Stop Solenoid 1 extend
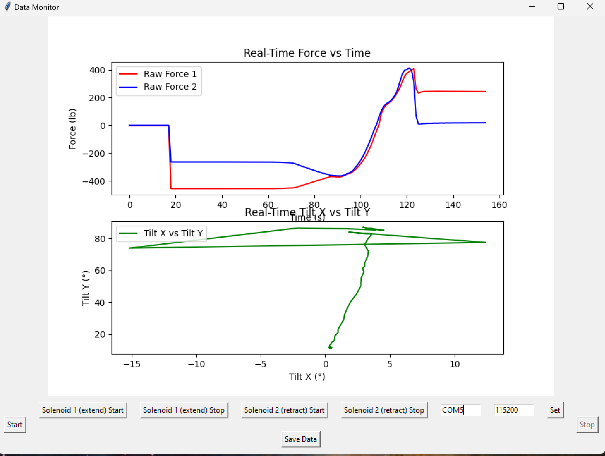This screenshot has width=605, height=456. [184, 410]
